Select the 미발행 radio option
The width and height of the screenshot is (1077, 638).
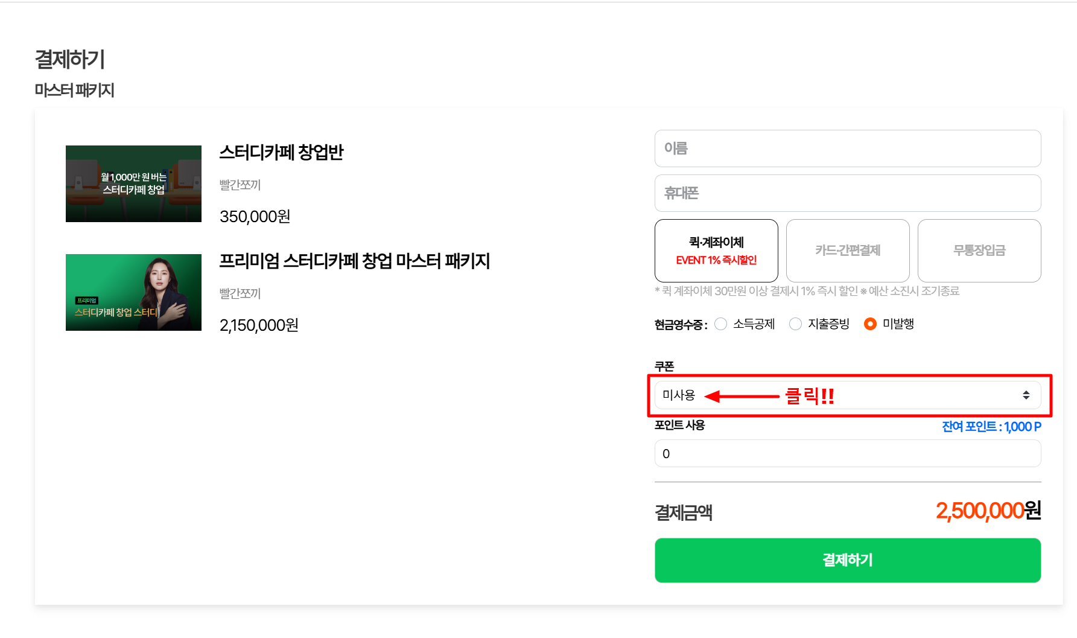coord(870,324)
